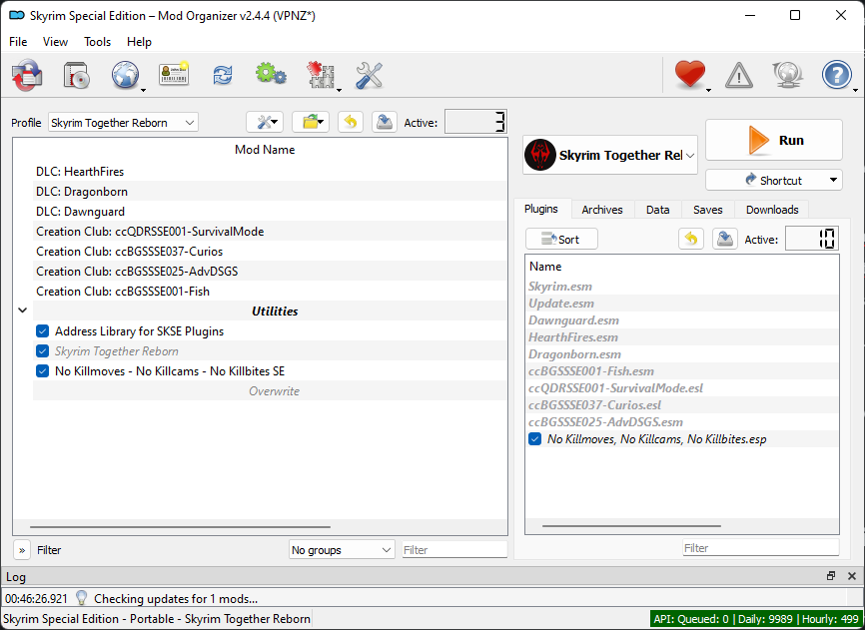This screenshot has width=865, height=630.
Task: Open the No groups dropdown
Action: [341, 550]
